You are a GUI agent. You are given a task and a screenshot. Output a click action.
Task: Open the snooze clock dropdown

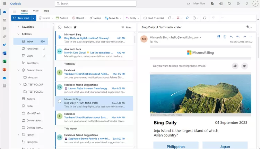(x=198, y=18)
